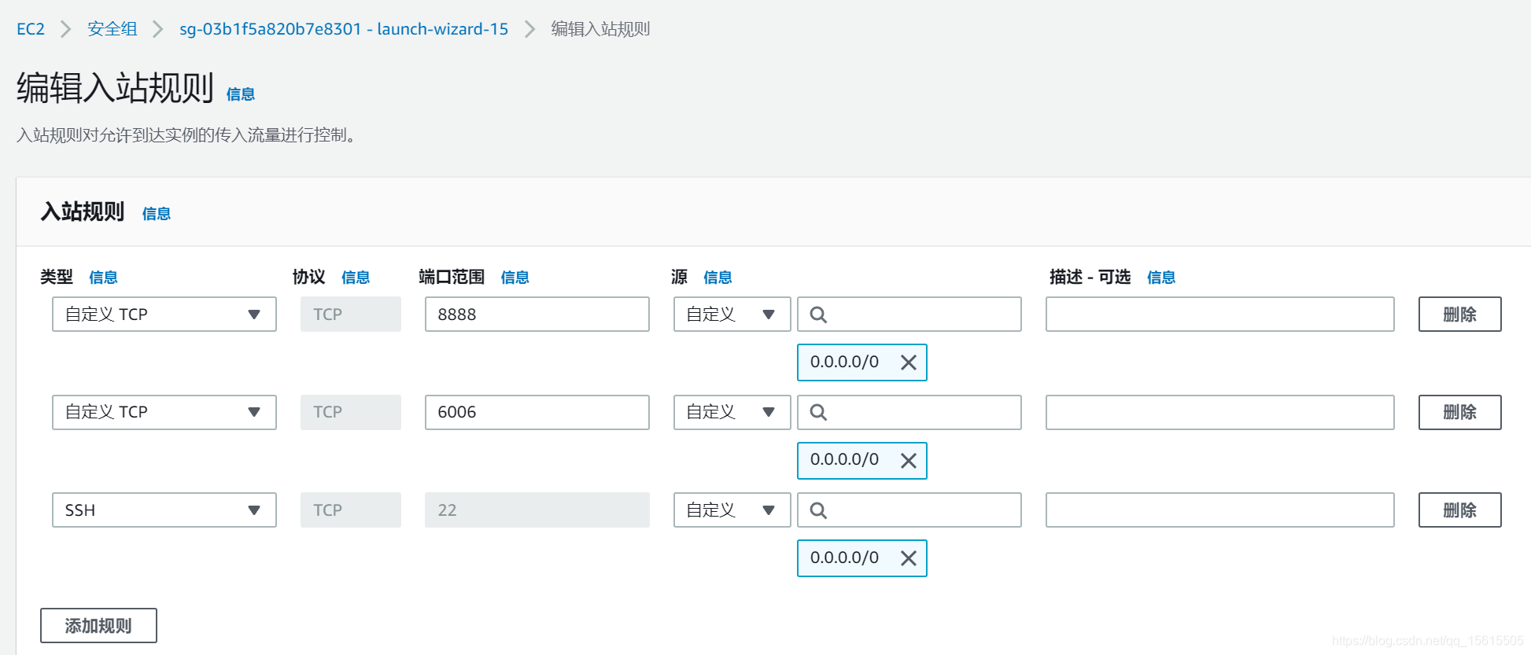Open the type dropdown for the 6006 rule
The height and width of the screenshot is (655, 1531).
pyautogui.click(x=164, y=412)
